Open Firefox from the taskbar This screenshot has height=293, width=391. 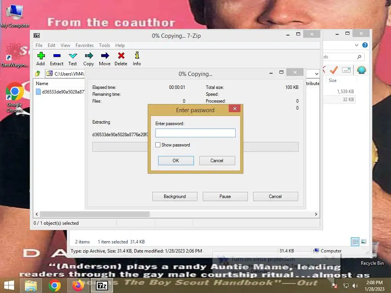tap(78, 285)
